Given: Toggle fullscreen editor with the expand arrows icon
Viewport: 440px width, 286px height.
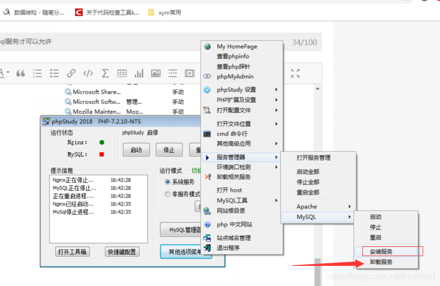Looking at the screenshot, I should [295, 73].
